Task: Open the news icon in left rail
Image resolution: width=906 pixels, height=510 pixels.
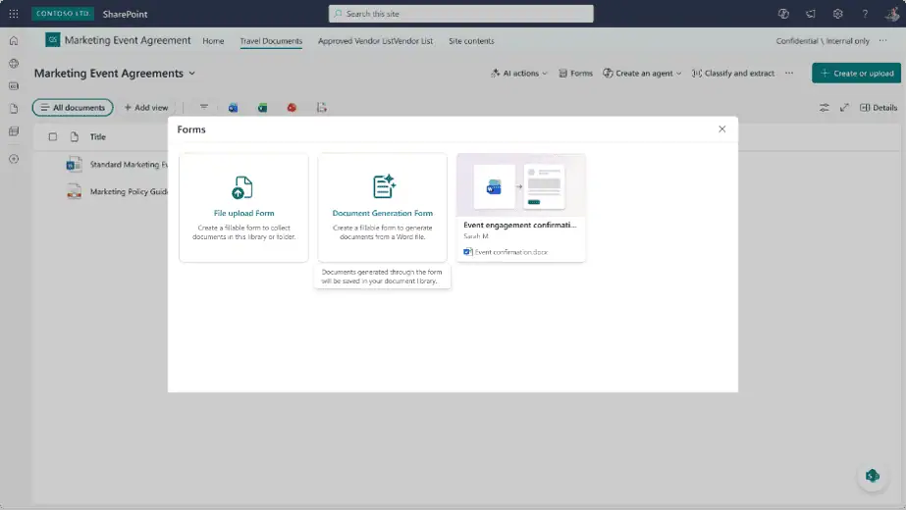Action: tap(14, 86)
